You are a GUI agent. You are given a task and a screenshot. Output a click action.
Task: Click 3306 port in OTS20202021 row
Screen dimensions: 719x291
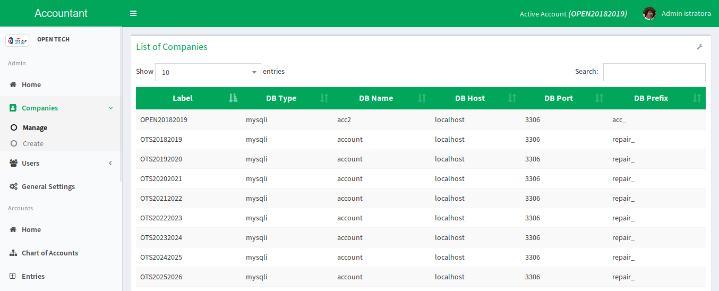[533, 178]
